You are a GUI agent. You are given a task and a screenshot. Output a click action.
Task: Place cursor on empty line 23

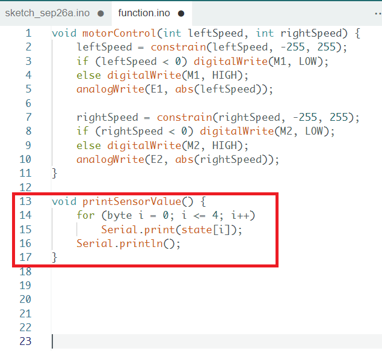tap(180, 341)
